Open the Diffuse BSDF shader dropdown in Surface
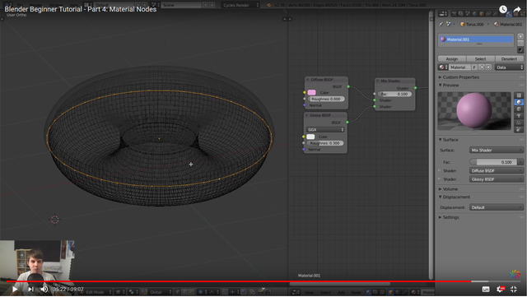 coord(496,170)
